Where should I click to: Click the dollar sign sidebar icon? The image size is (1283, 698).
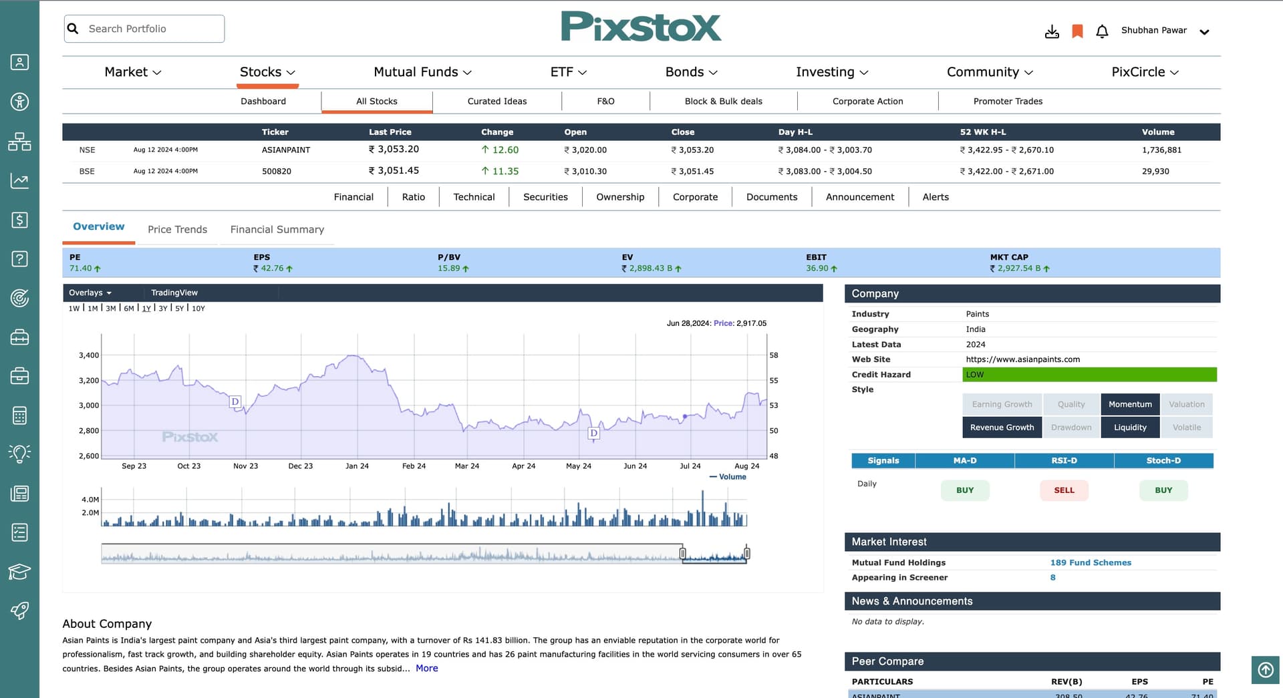[x=19, y=220]
